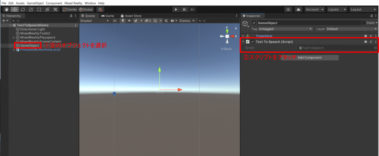Open the Mixed Reality menu
The width and height of the screenshot is (379, 156).
(x=73, y=3)
